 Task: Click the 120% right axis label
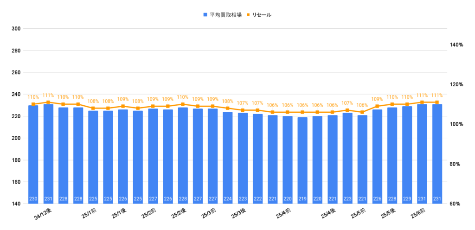click(x=456, y=84)
